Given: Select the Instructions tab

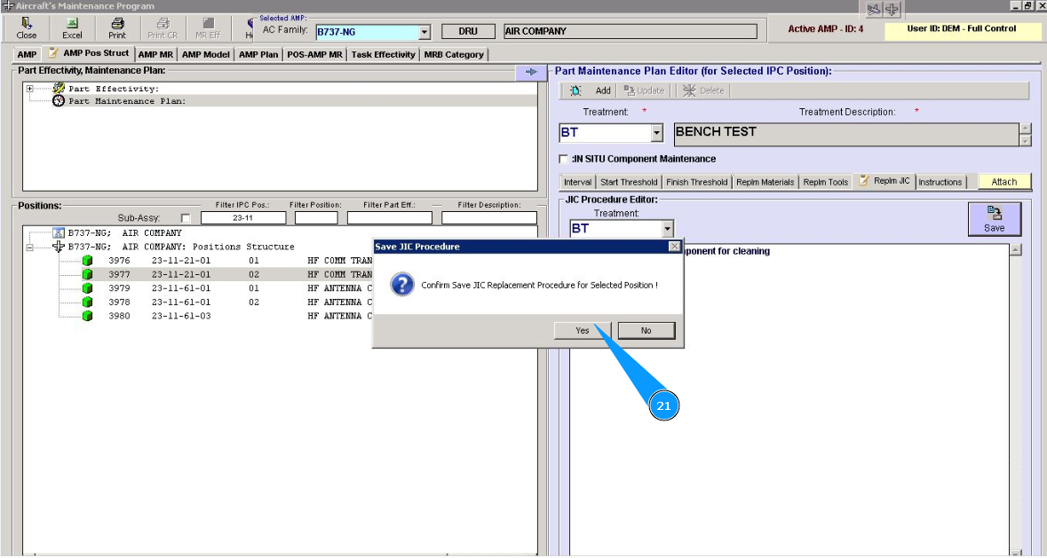Looking at the screenshot, I should pos(940,182).
